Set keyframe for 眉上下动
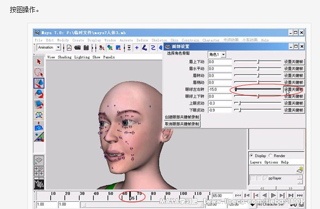Image resolution: width=320 pixels, height=209 pixels. coord(294,62)
